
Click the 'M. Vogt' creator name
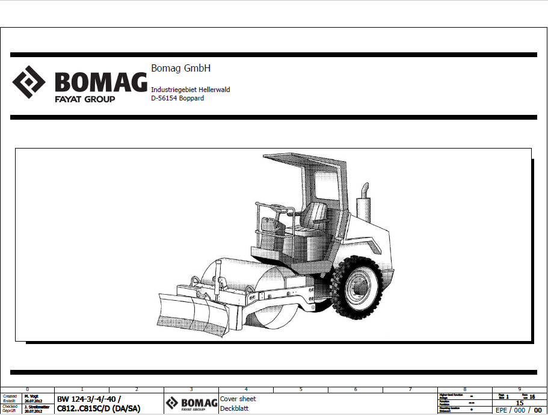pos(31,396)
